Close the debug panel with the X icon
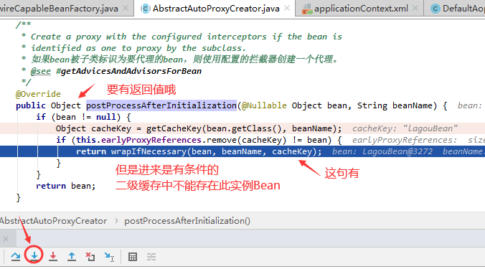Screen dimensions: 485x269 pyautogui.click(x=6, y=239)
